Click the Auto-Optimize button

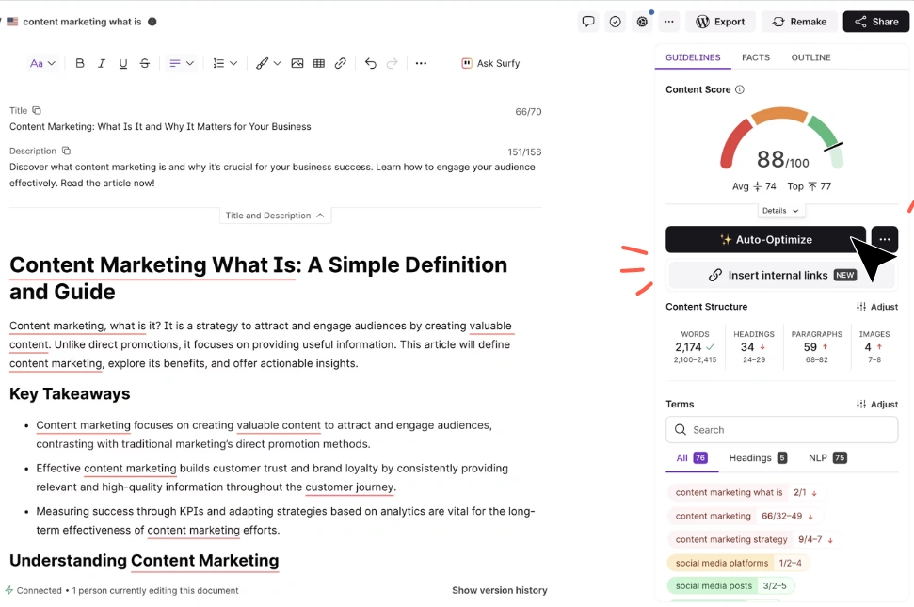click(x=765, y=239)
